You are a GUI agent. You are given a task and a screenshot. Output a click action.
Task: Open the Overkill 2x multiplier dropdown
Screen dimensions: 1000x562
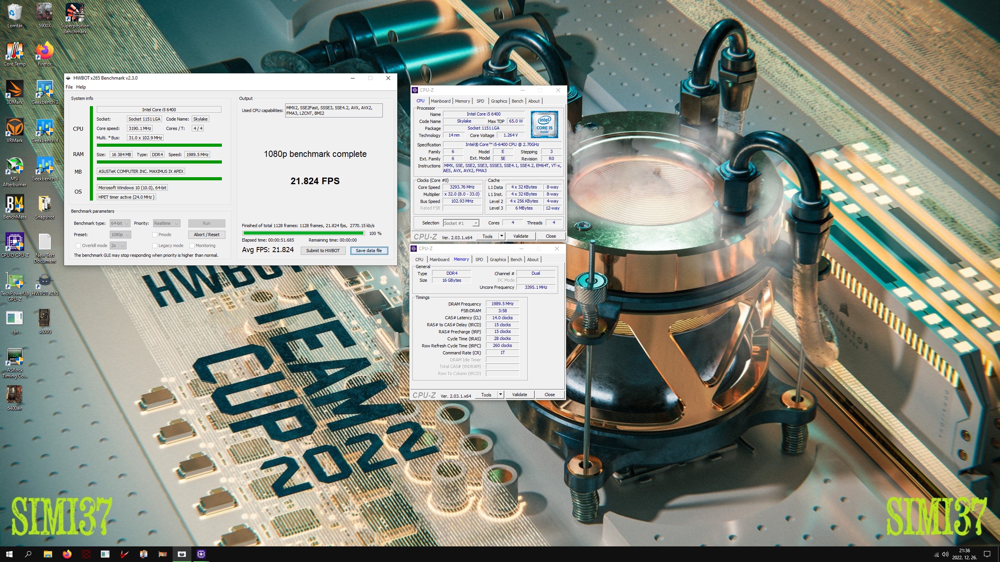pos(118,245)
